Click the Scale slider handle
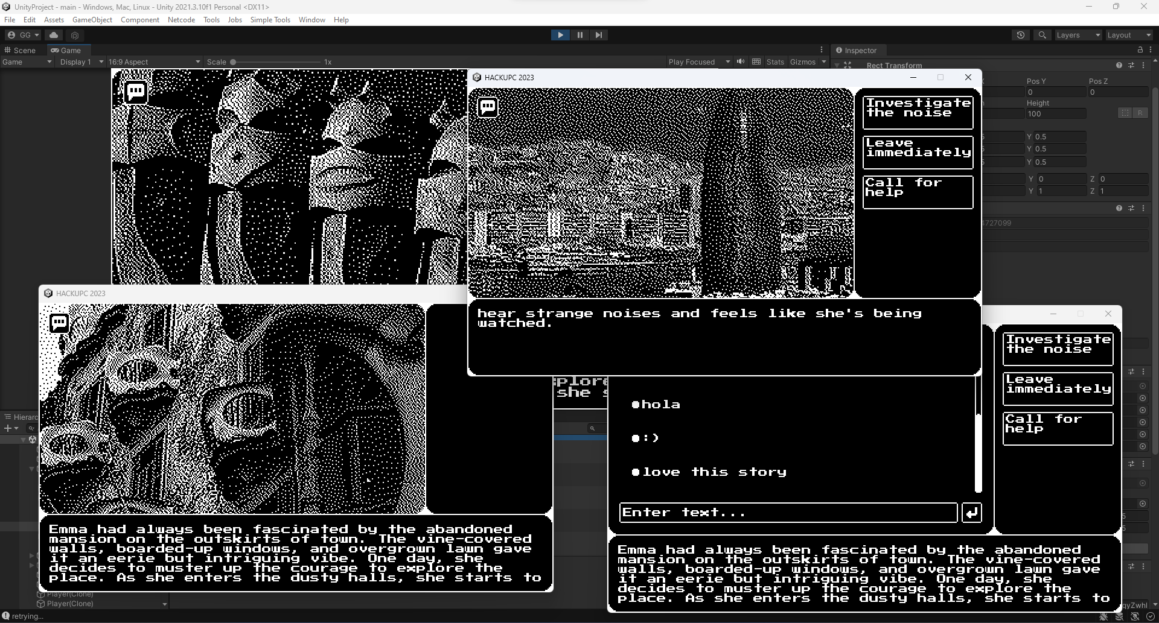The height and width of the screenshot is (623, 1159). click(x=233, y=62)
